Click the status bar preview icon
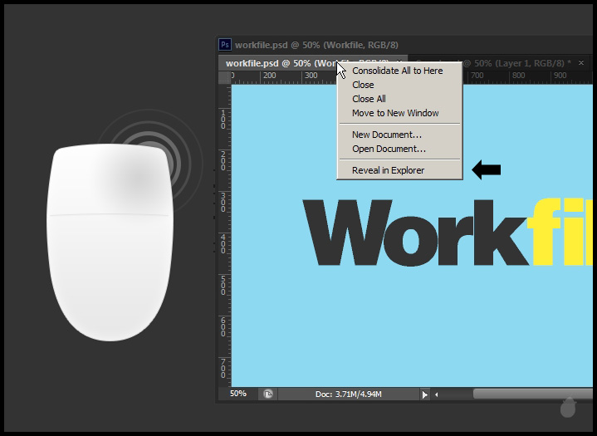The height and width of the screenshot is (436, 597). click(x=268, y=394)
